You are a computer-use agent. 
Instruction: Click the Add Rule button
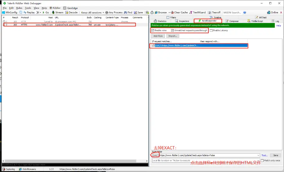pyautogui.click(x=158, y=36)
